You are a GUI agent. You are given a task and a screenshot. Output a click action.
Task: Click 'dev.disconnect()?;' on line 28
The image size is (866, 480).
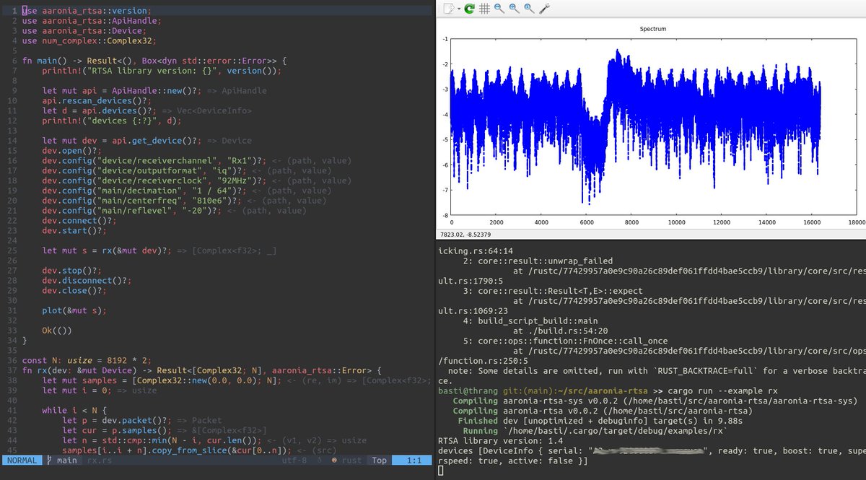pos(87,279)
